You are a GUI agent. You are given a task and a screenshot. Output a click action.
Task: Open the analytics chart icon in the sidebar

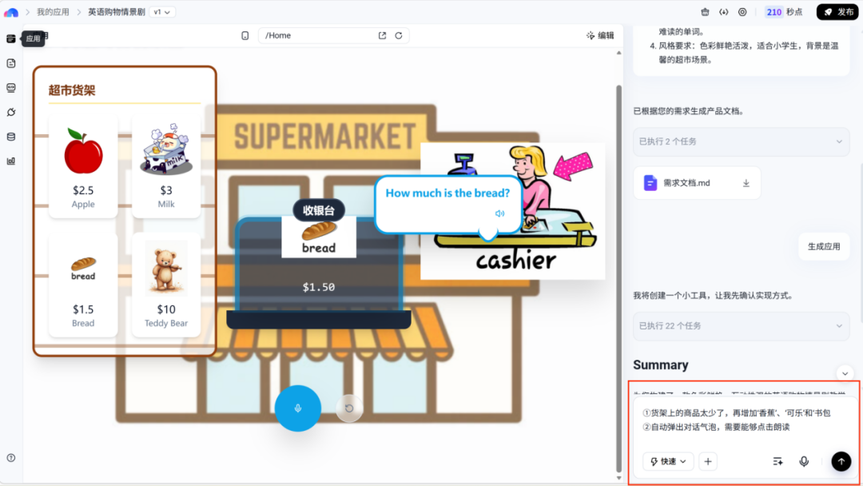(10, 160)
